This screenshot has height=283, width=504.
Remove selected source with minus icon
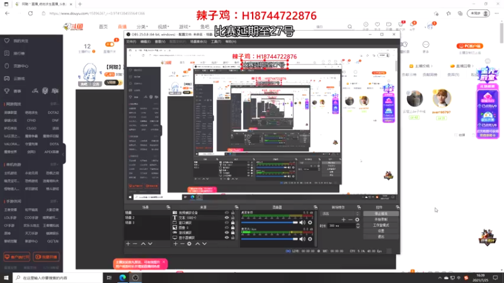coord(182,244)
